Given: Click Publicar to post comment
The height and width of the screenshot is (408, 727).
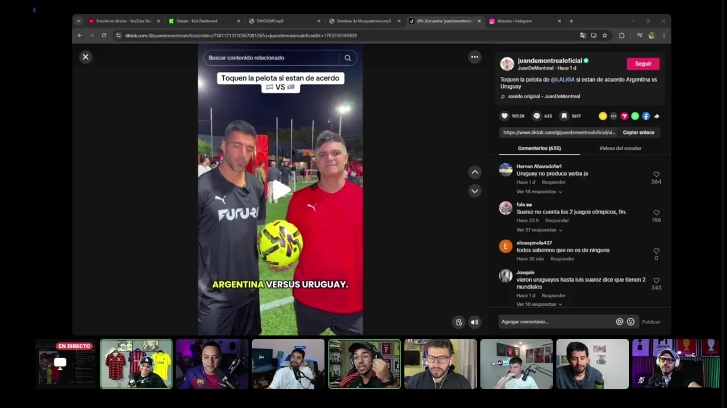Looking at the screenshot, I should tap(651, 322).
